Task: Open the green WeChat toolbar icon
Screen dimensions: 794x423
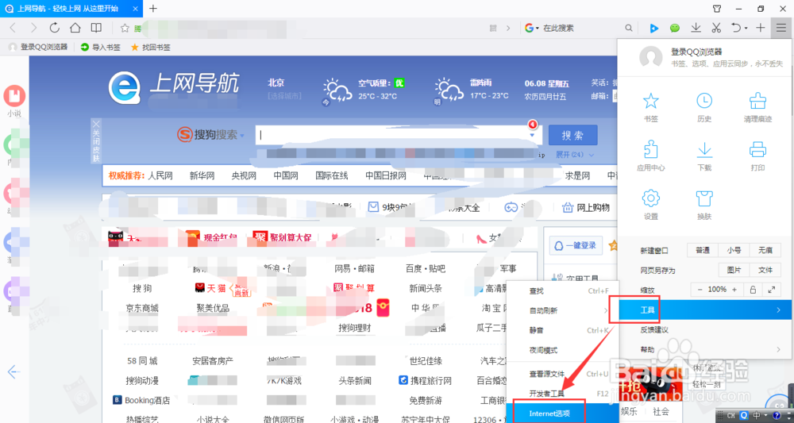Action: pos(674,29)
